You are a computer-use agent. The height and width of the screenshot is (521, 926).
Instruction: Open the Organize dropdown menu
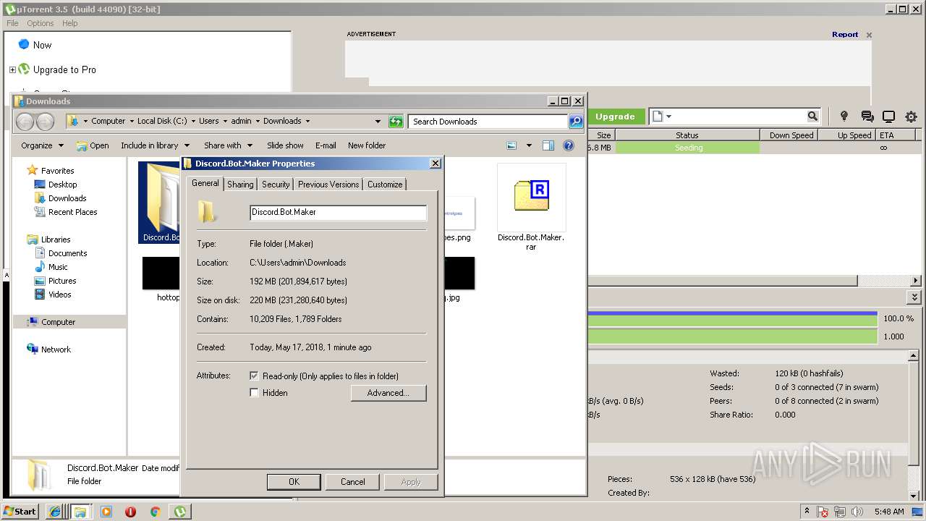pyautogui.click(x=42, y=145)
